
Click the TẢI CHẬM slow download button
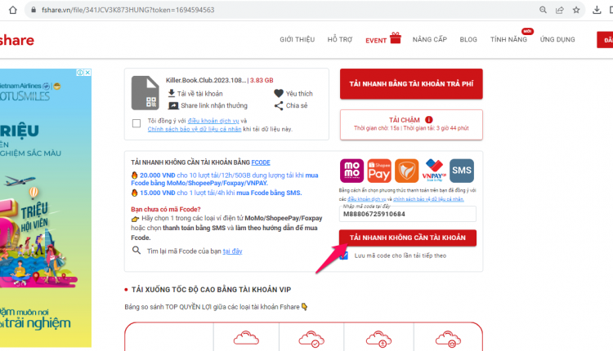point(411,125)
